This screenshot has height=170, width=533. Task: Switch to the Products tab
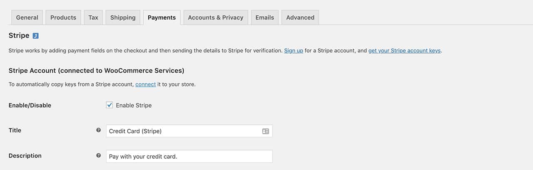[x=63, y=17]
